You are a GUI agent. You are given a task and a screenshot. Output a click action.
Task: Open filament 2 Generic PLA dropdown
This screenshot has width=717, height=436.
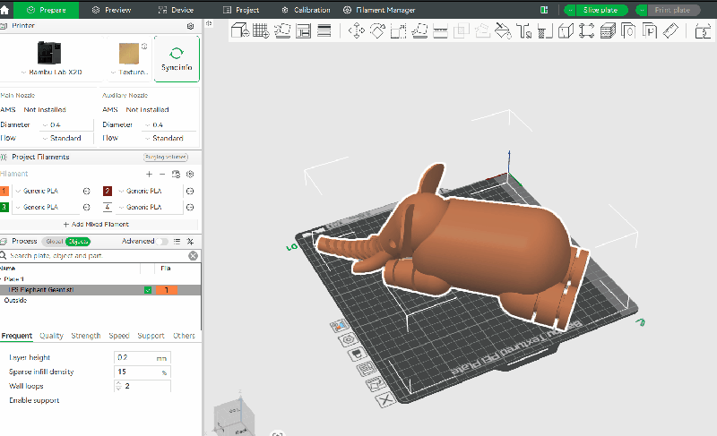pyautogui.click(x=149, y=191)
